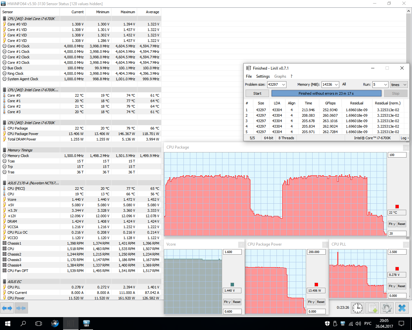The image size is (412, 330).
Task: Click Fit y in the Vcore graph
Action: 227,302
